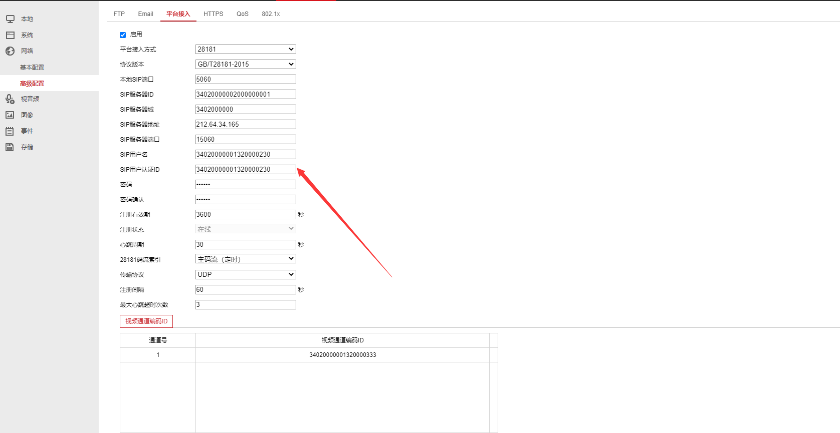Click the 注册间隔 field with 60
Image resolution: width=840 pixels, height=433 pixels.
(x=246, y=289)
